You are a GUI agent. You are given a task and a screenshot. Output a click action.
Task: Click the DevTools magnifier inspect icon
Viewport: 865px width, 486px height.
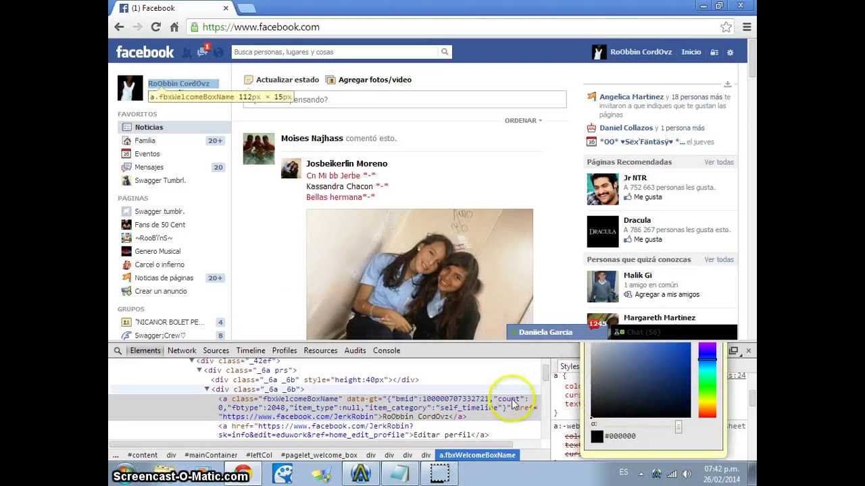(x=118, y=350)
